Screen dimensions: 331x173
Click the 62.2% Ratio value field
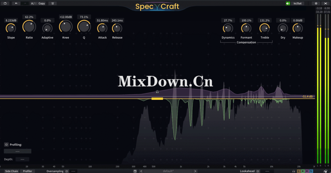pyautogui.click(x=29, y=17)
